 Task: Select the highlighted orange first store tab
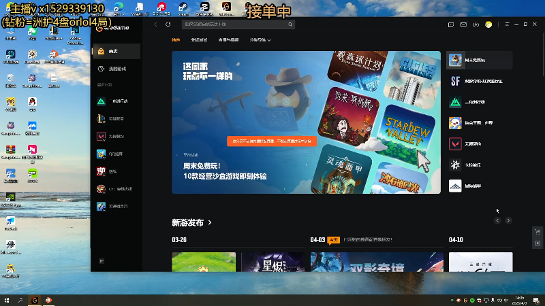pyautogui.click(x=176, y=40)
